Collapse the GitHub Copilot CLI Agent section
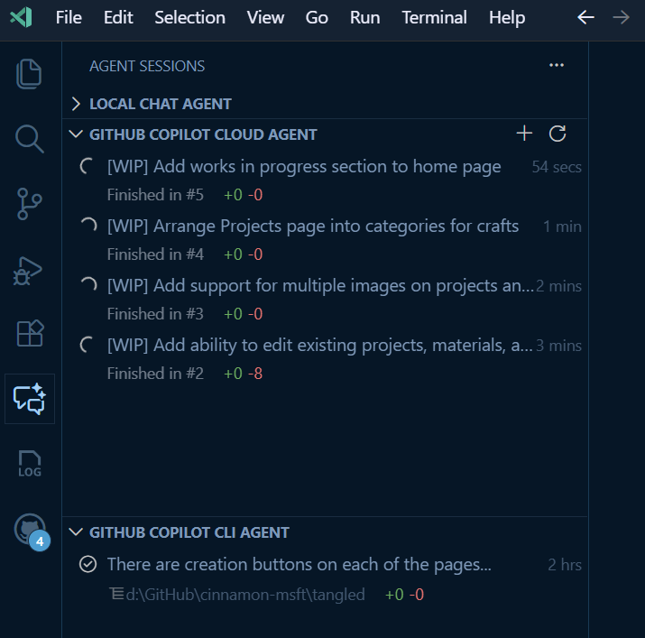The height and width of the screenshot is (638, 645). [x=76, y=532]
